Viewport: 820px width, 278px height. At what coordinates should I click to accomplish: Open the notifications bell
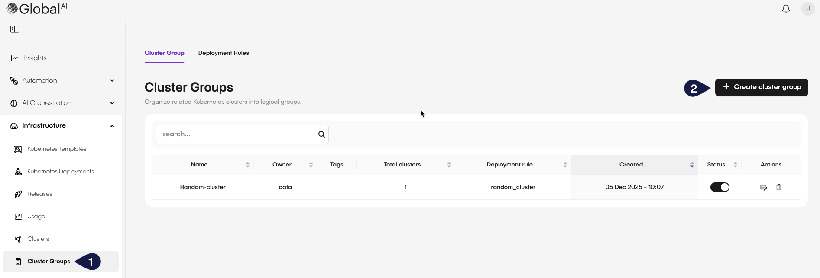[786, 9]
